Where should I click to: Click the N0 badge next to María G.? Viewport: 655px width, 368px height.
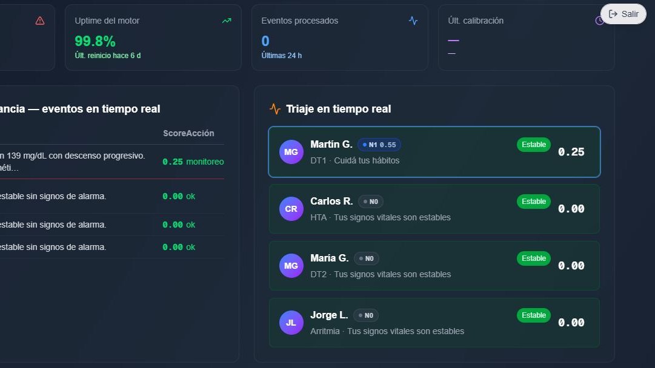[367, 258]
